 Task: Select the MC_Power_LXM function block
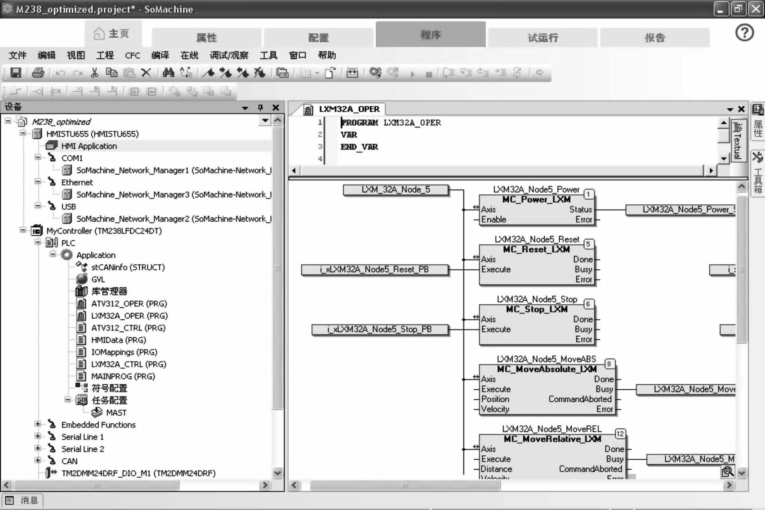[538, 209]
